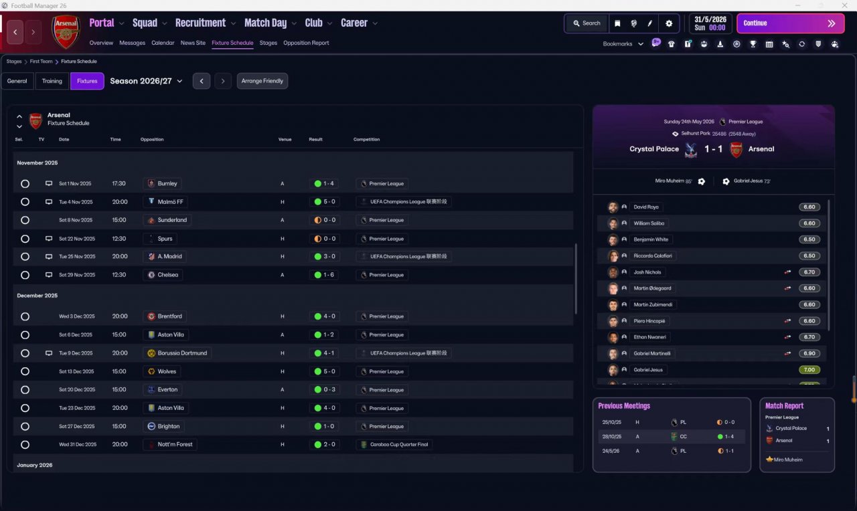Screen dimensions: 857x511
Task: Click the star search scouting icon
Action: click(785, 44)
